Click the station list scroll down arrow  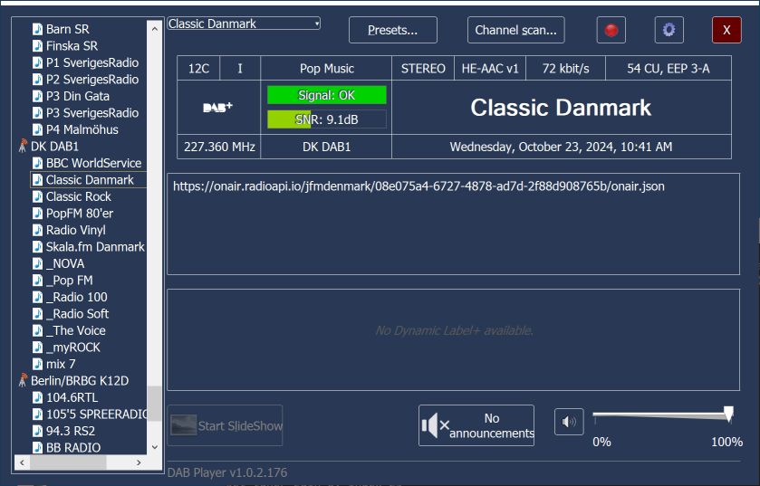click(154, 446)
